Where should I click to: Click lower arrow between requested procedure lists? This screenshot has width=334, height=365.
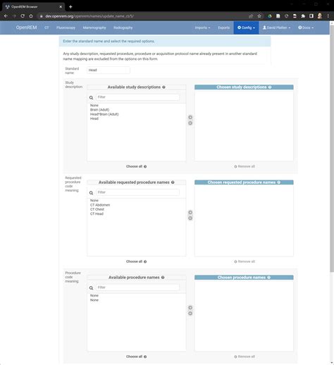coord(190,218)
